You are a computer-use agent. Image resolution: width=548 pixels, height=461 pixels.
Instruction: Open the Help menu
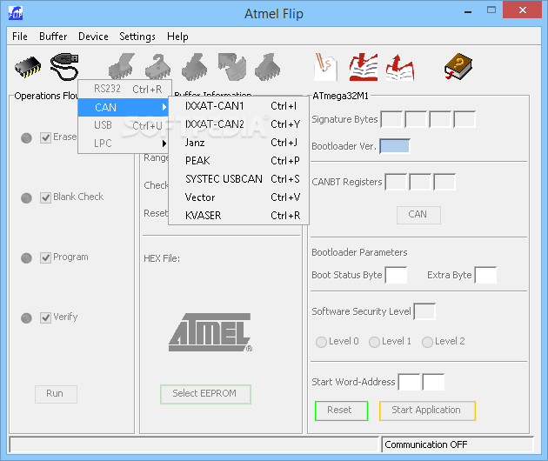(177, 37)
